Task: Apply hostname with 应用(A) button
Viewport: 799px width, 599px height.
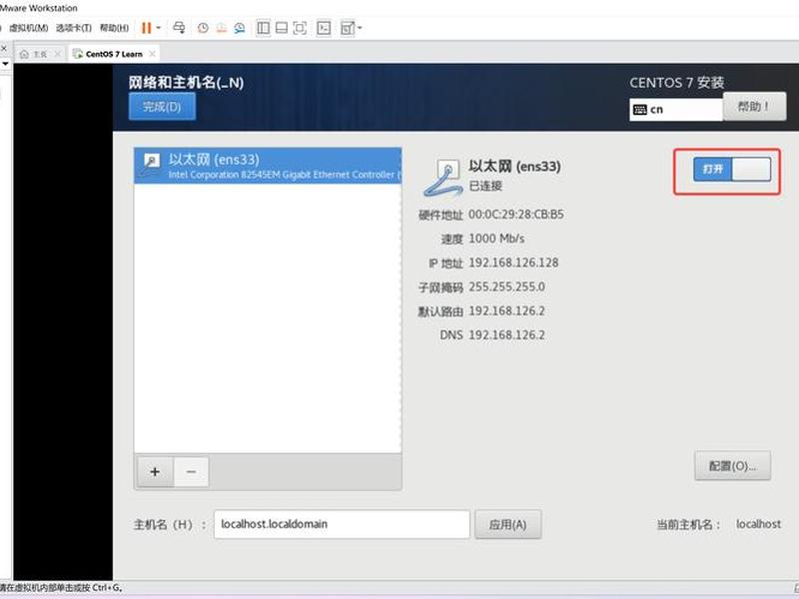Action: point(508,524)
